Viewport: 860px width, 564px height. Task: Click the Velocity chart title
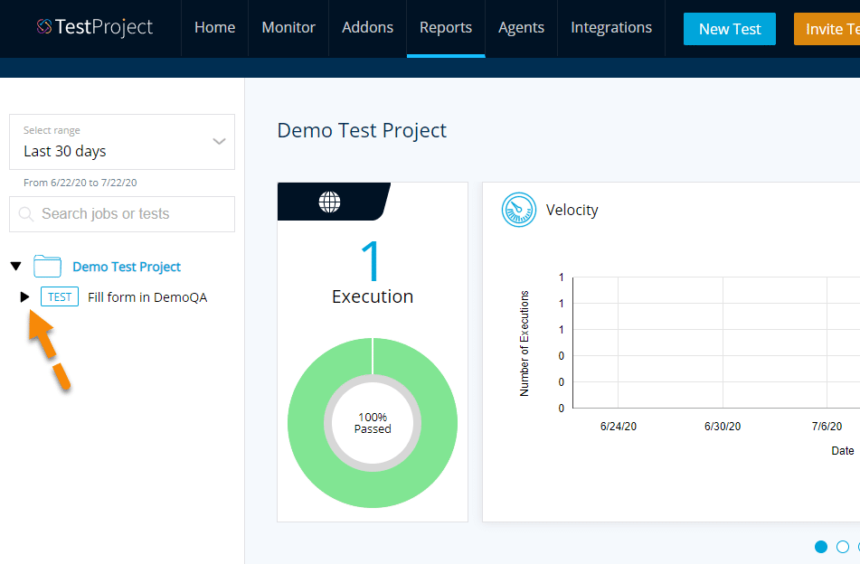pyautogui.click(x=572, y=210)
